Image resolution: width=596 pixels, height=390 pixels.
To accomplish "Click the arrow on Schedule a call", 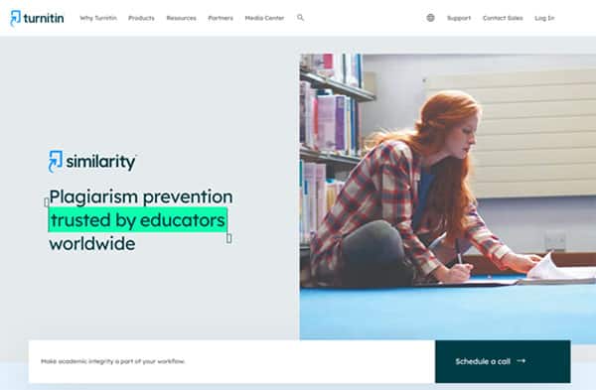I will tap(521, 361).
